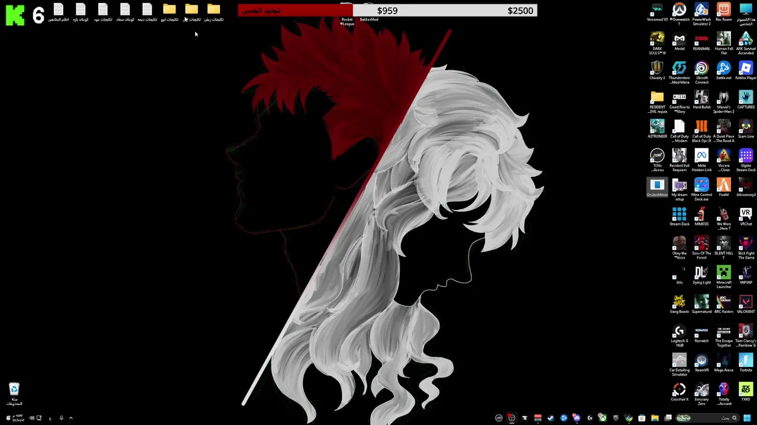
Task: Launch Supermarket Together game shortcut labeled Supernatural
Action: click(x=701, y=305)
